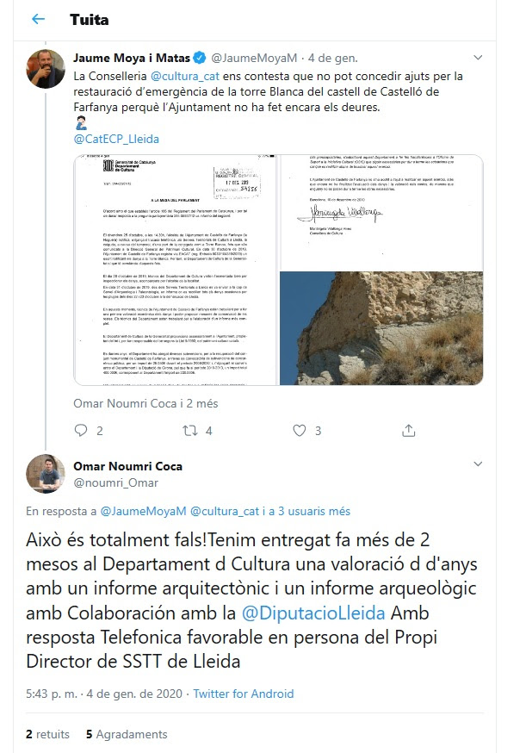Follow the @DiputacioLleida mention link
Image resolution: width=526 pixels, height=753 pixels.
tap(313, 613)
